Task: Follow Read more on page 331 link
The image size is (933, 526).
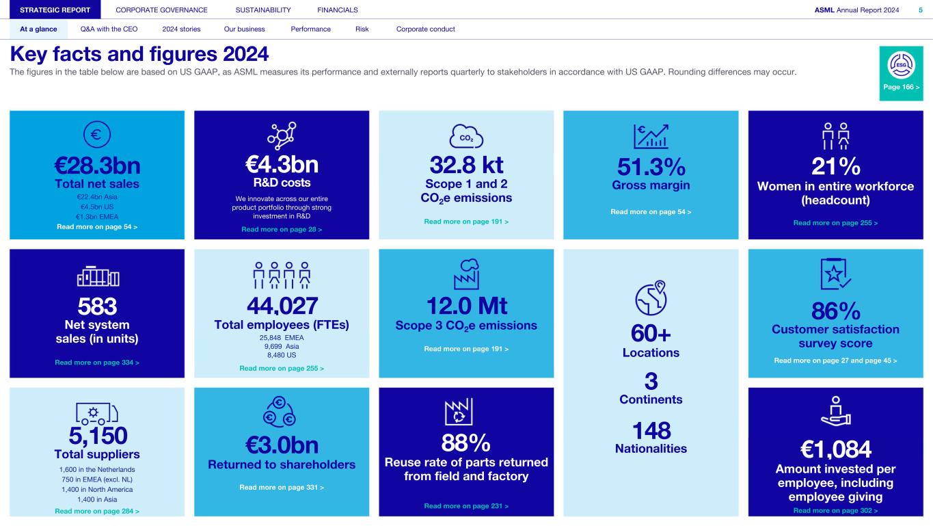Action: pos(282,488)
